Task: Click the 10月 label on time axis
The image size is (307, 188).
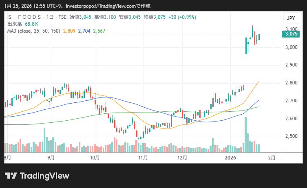Action: tap(95, 157)
